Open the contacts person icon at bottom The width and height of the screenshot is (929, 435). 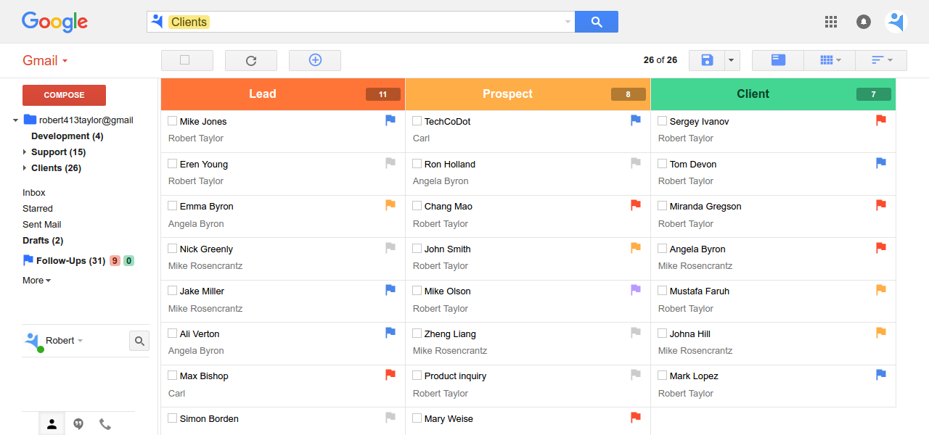click(x=52, y=424)
